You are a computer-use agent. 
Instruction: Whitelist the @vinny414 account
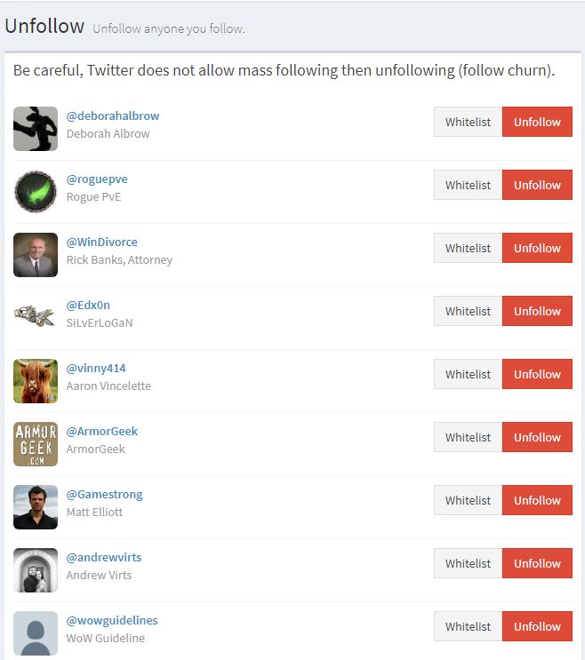(x=468, y=374)
